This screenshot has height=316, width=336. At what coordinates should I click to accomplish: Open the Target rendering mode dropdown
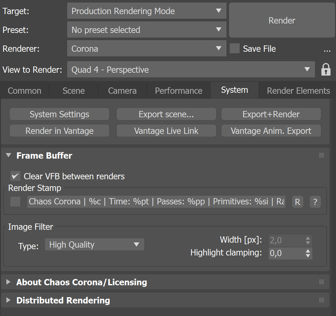point(147,11)
